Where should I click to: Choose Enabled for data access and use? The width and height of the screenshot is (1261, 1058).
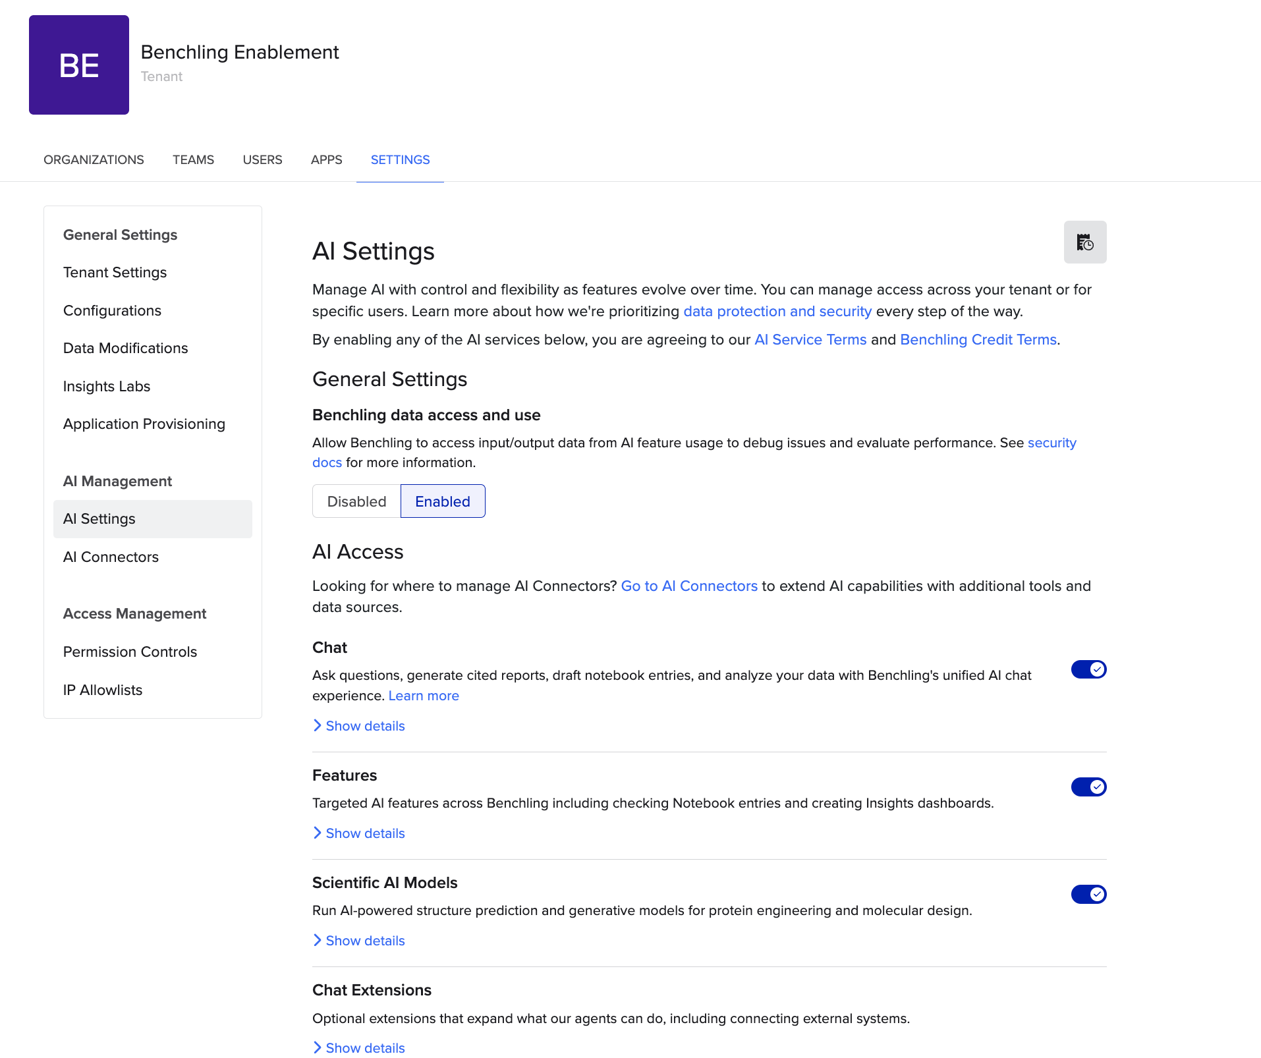point(443,501)
